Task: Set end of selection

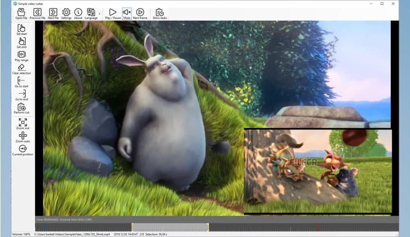Action: [22, 43]
